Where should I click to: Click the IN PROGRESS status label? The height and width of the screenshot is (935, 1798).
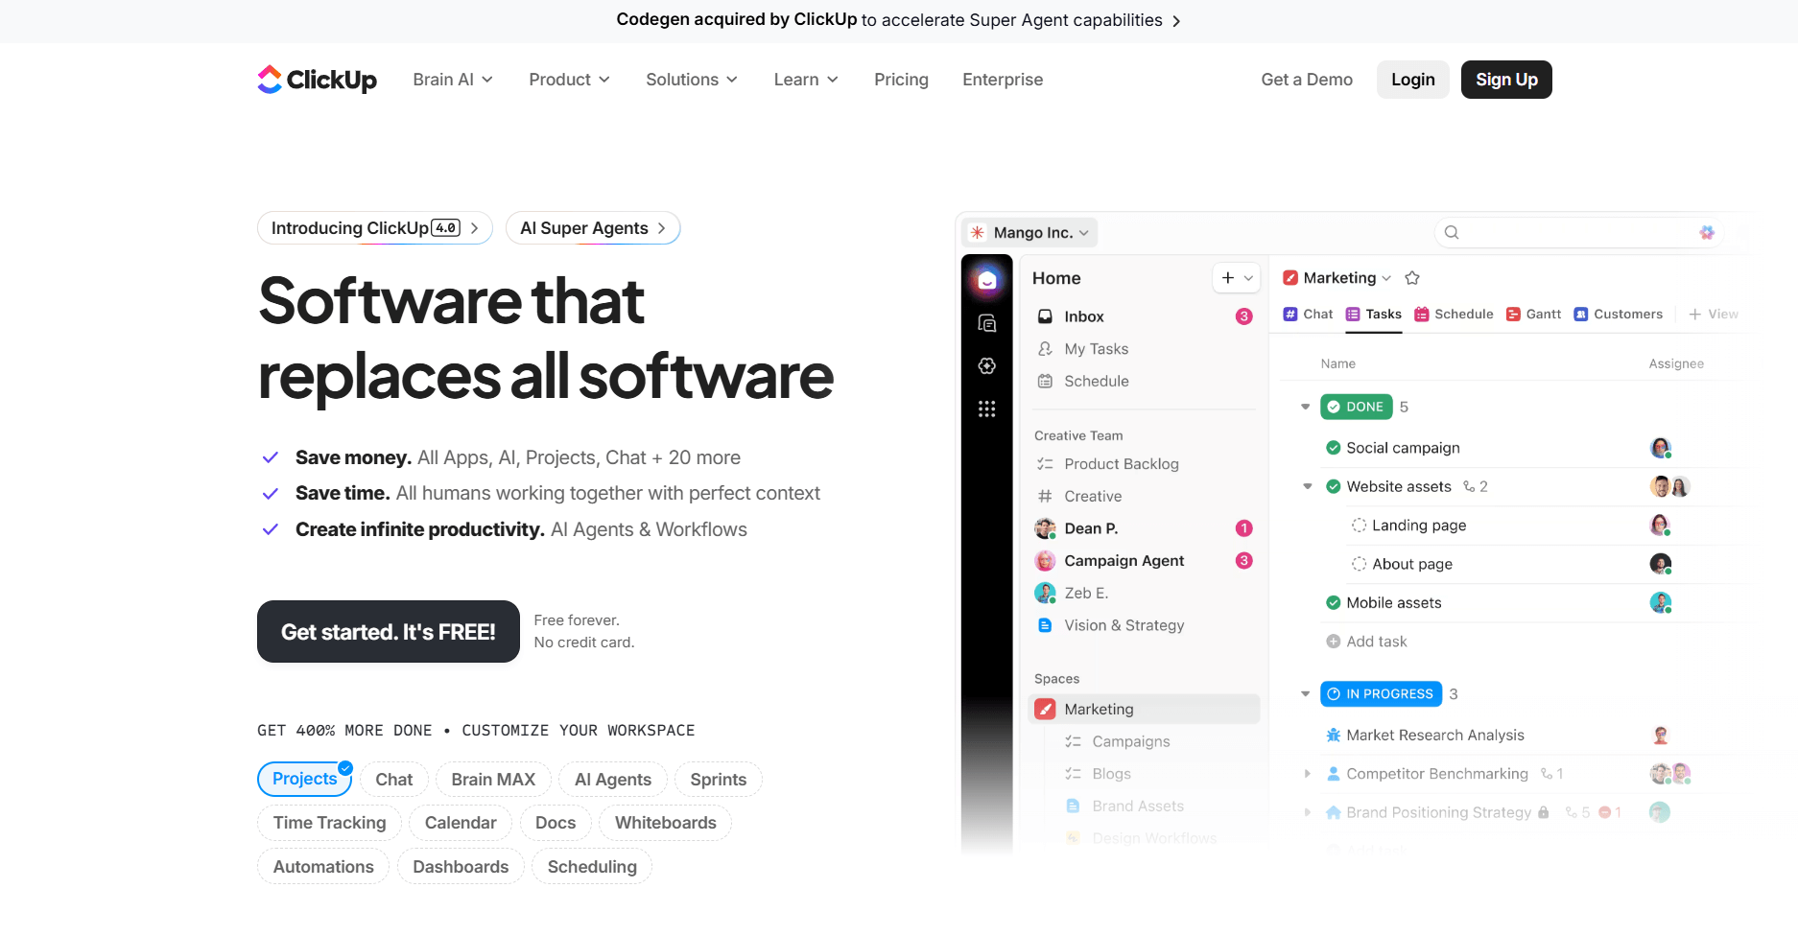click(x=1382, y=694)
